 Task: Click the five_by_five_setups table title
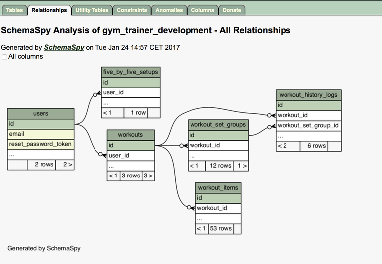point(130,72)
